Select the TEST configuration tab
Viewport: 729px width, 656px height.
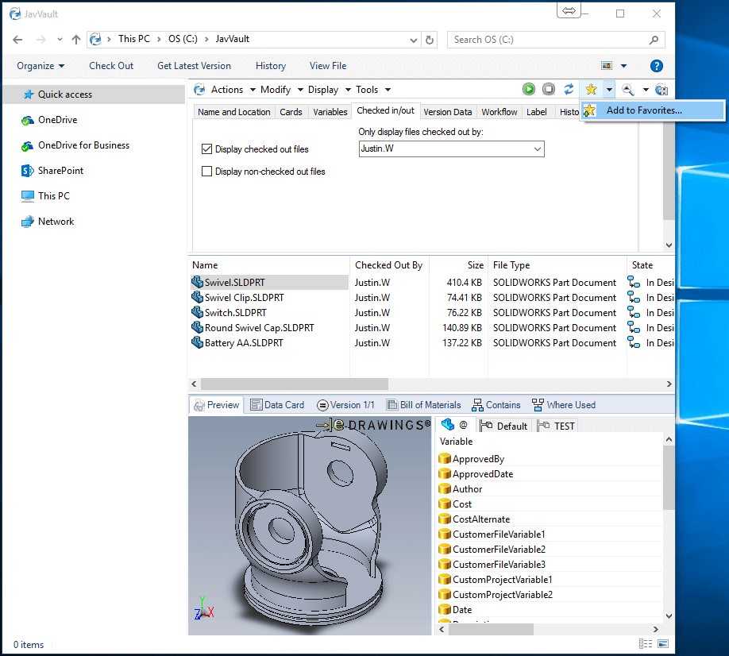click(557, 426)
